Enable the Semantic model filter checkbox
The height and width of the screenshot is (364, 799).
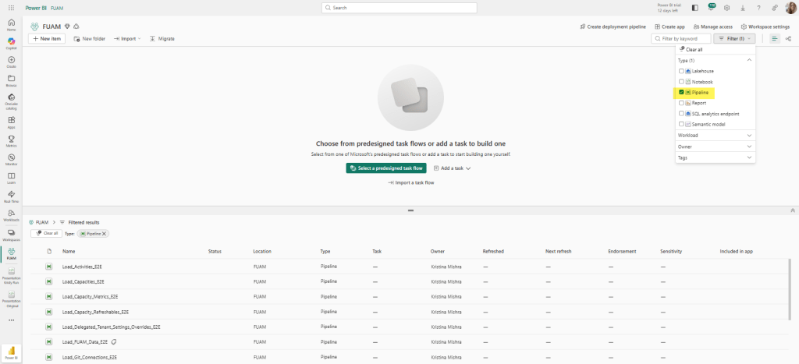pyautogui.click(x=681, y=124)
